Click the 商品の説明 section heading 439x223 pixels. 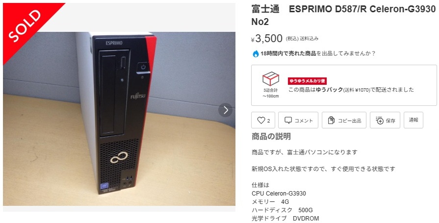point(271,137)
